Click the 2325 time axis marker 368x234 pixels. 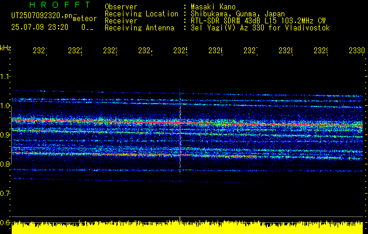(x=180, y=51)
